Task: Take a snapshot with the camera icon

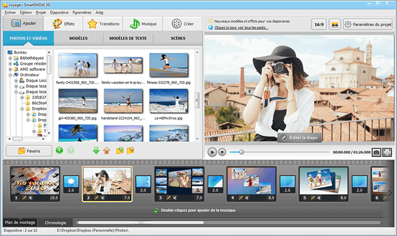Action: pos(376,152)
